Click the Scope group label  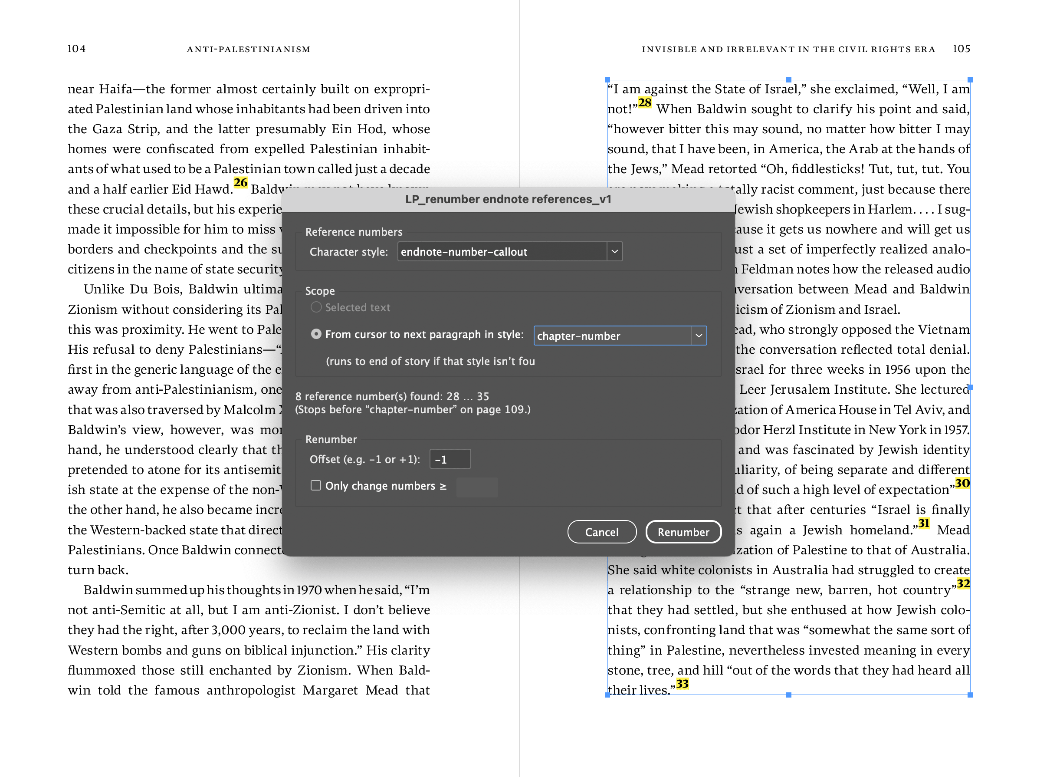click(320, 291)
